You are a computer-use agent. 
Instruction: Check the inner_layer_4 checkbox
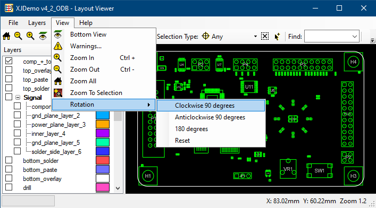(x=17, y=133)
